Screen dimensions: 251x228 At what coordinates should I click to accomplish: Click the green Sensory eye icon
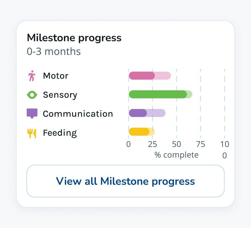(32, 95)
